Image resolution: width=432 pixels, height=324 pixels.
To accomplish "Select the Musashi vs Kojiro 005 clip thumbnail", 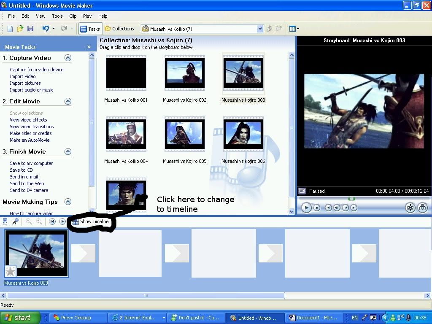I will (185, 135).
